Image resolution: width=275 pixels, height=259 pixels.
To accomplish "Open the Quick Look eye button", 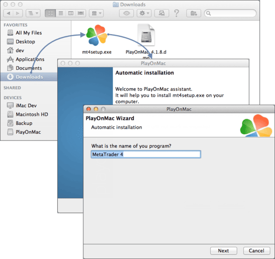I will tap(126, 13).
